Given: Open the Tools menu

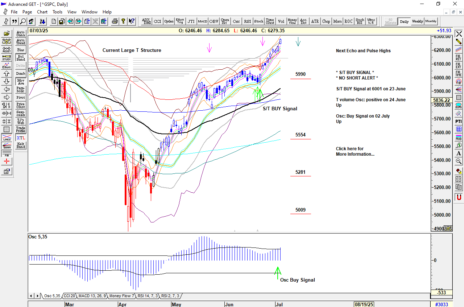Looking at the screenshot, I should coord(57,12).
